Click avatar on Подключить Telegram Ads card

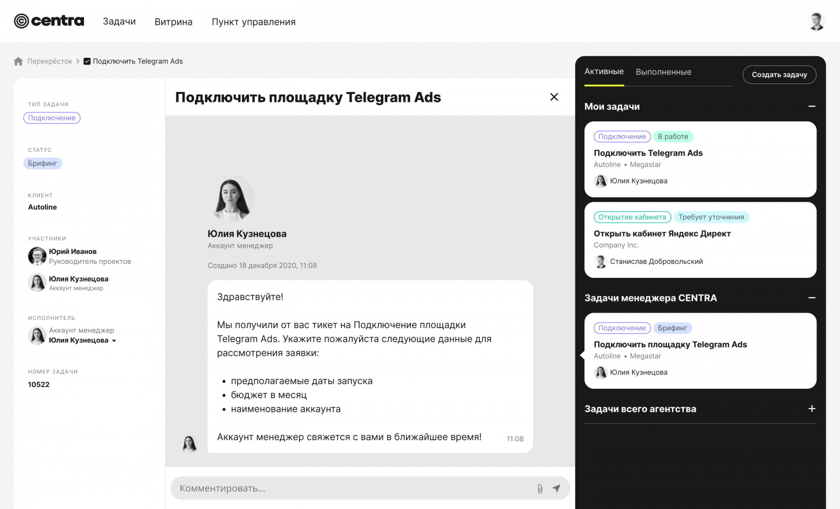[601, 181]
